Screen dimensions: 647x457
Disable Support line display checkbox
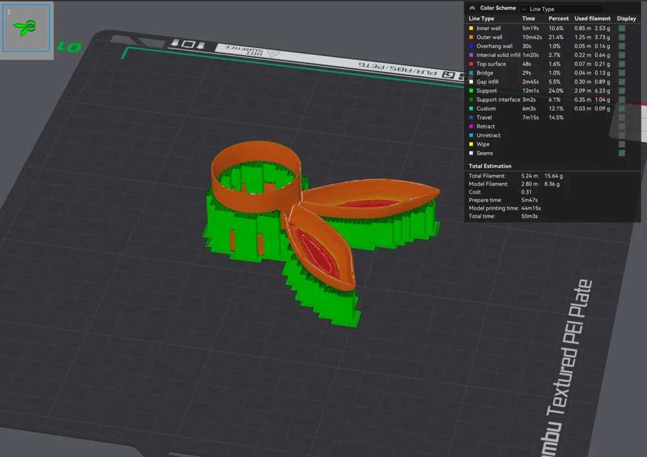pos(622,91)
